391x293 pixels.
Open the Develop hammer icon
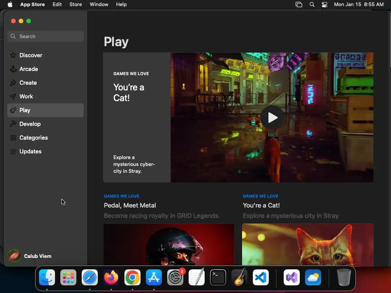13,124
